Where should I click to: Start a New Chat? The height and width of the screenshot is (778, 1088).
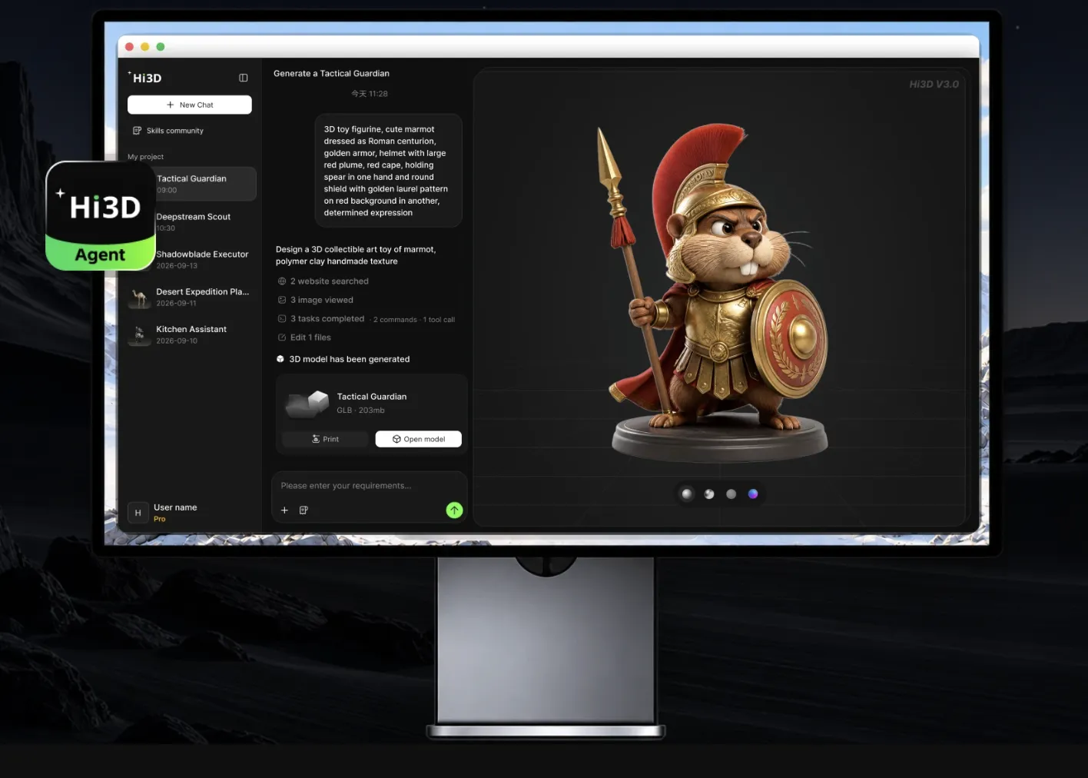click(190, 105)
